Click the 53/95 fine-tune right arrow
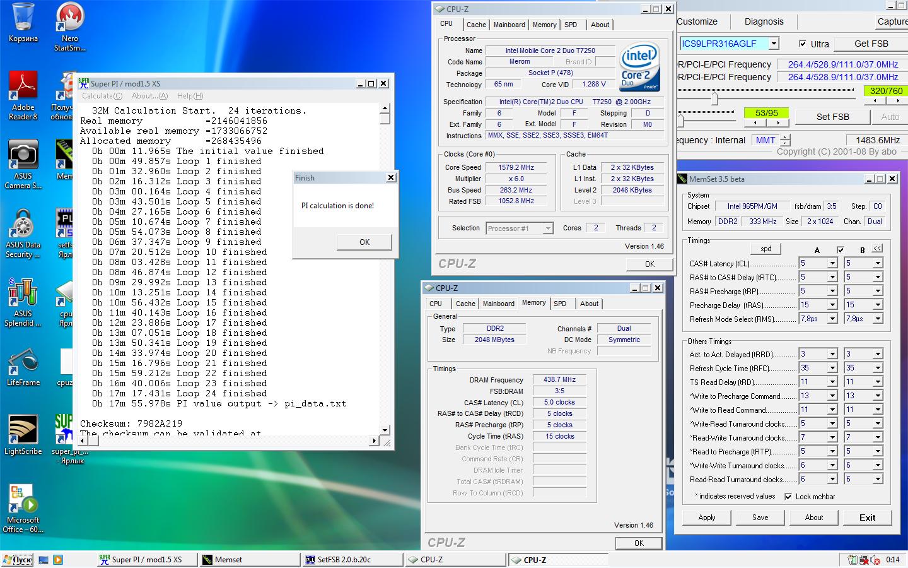908x568 pixels. tap(778, 123)
